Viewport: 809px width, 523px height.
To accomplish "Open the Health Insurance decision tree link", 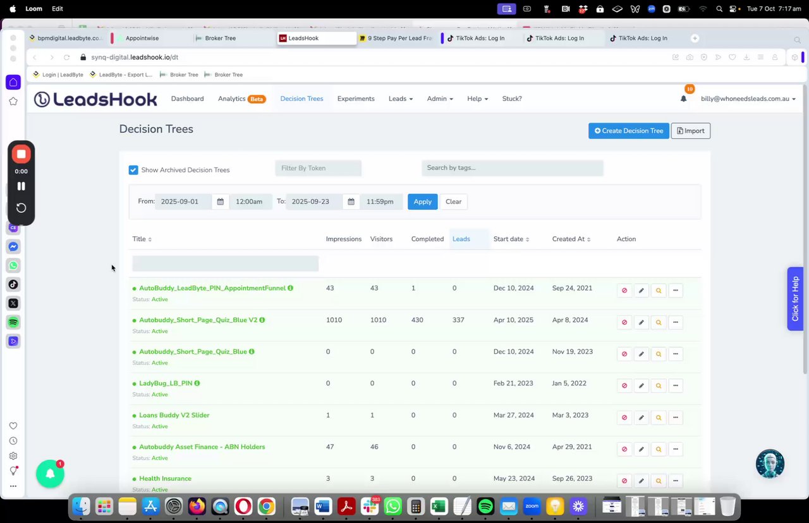I will (x=165, y=478).
